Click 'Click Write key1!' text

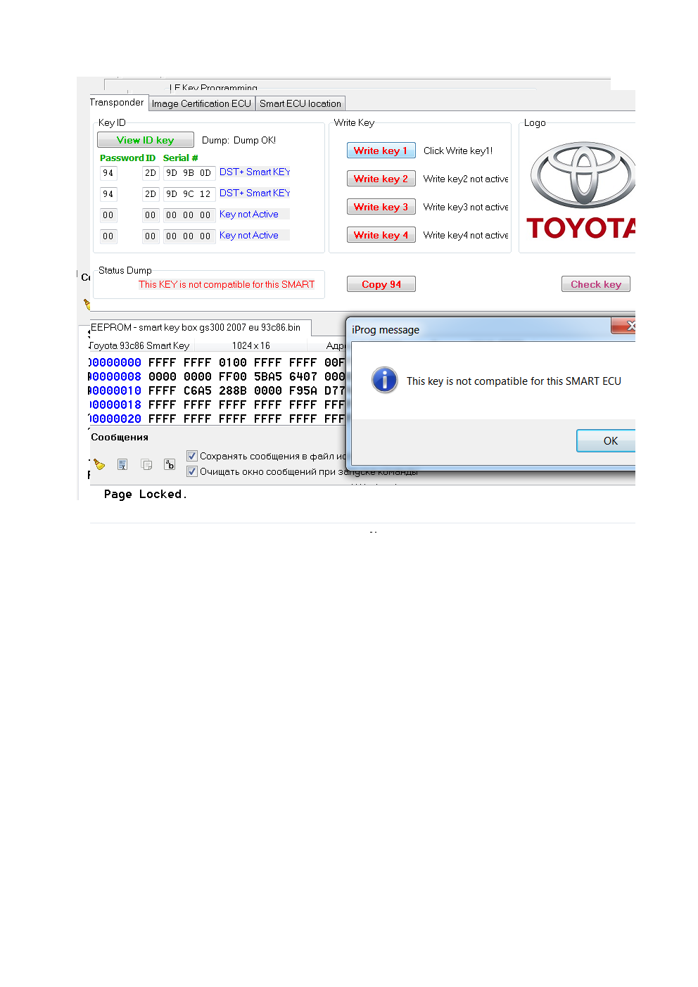pyautogui.click(x=458, y=151)
